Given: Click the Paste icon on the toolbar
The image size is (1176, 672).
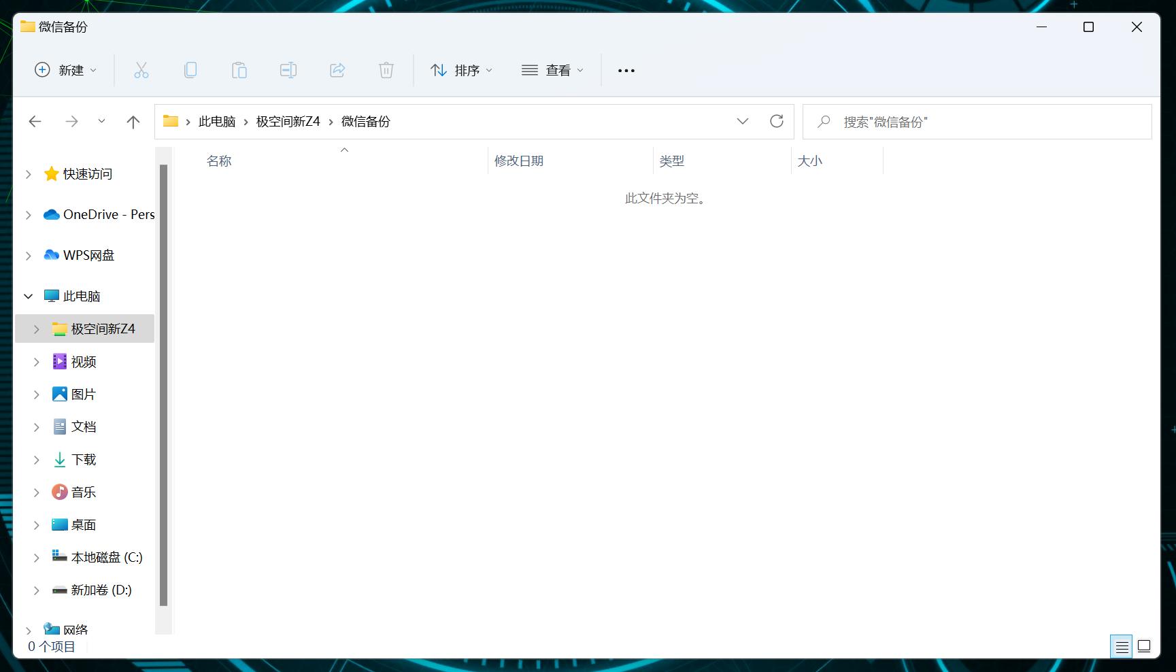Looking at the screenshot, I should coord(239,70).
